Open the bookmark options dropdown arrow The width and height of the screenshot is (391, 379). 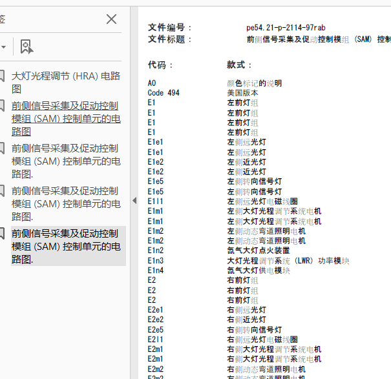tap(3, 47)
